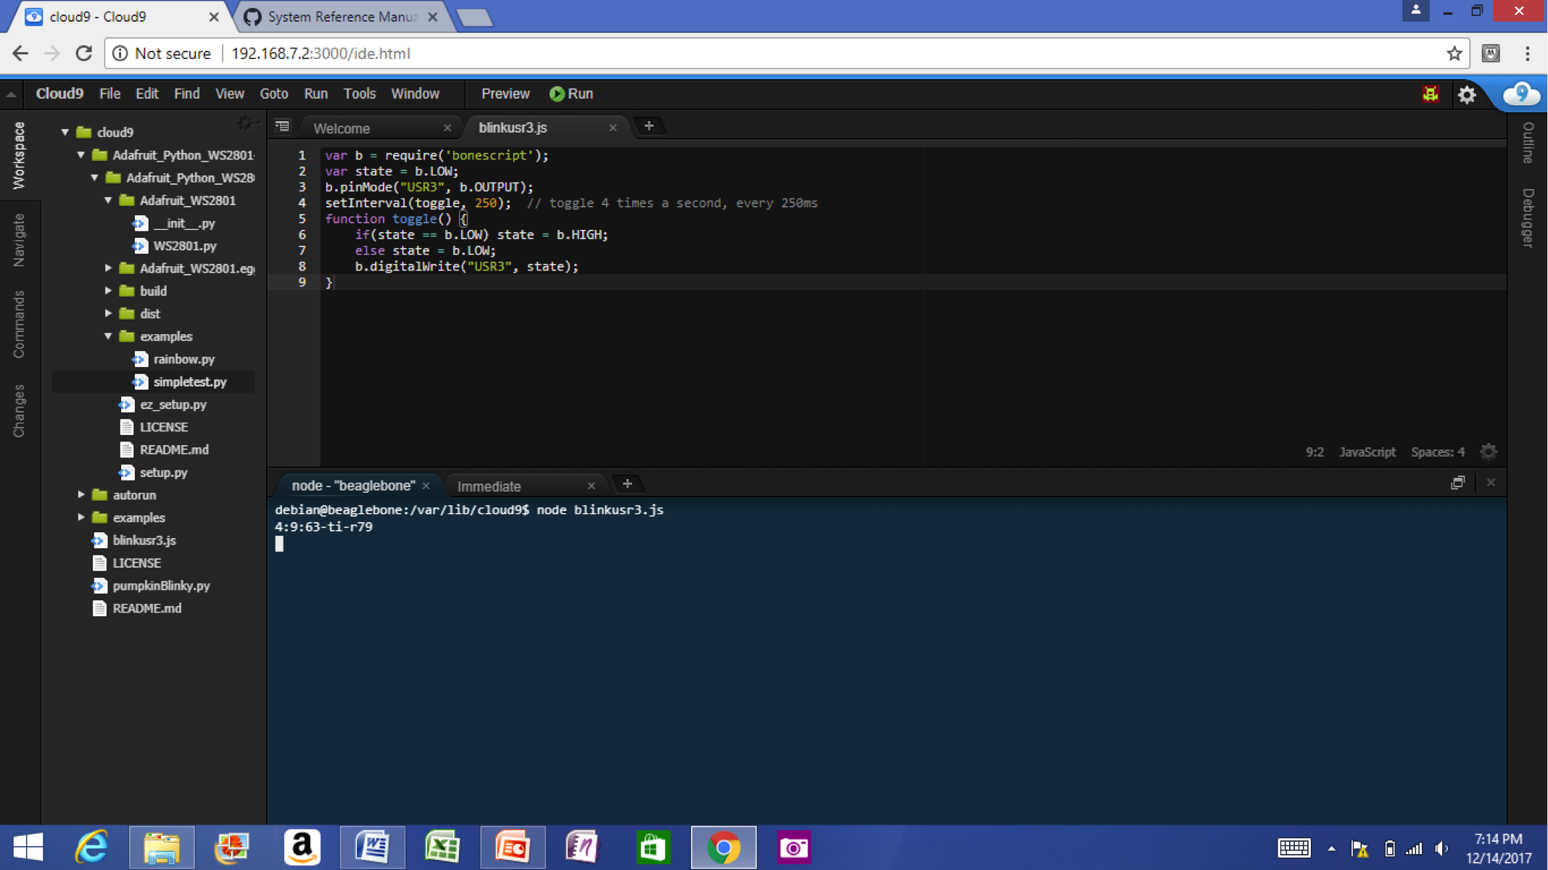Click the terminal input field
This screenshot has height=870, width=1548.
click(x=278, y=544)
